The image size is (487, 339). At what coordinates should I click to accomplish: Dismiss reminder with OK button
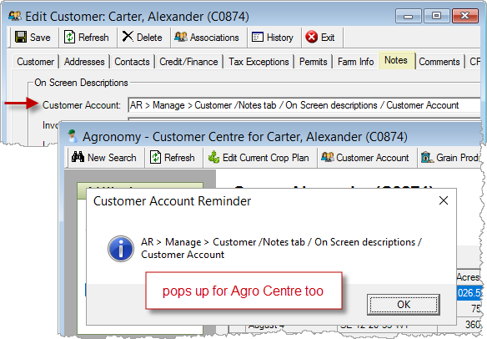403,305
